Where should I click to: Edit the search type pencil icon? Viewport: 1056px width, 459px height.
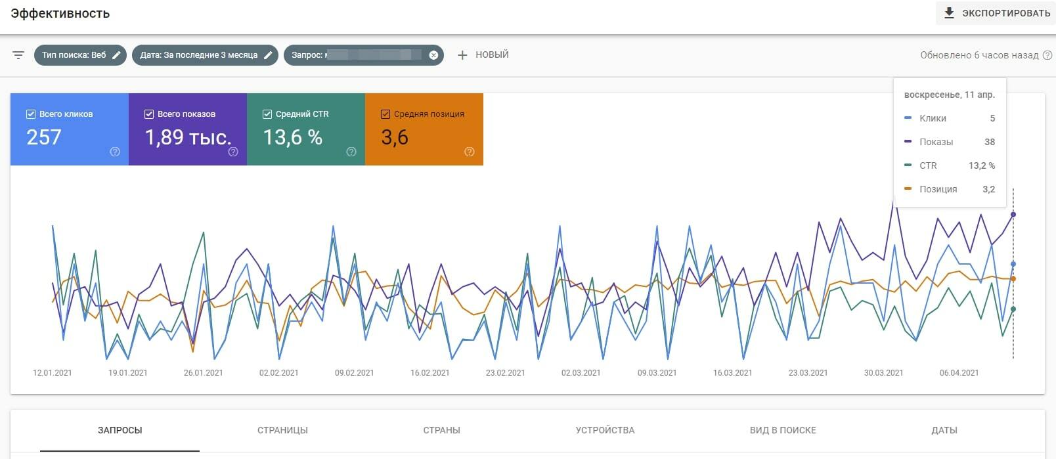tap(116, 55)
